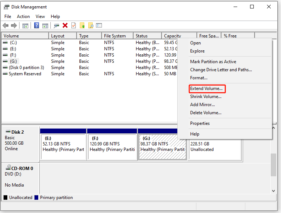This screenshot has height=213, width=281.
Task: Toggle Show/Hide Action Pane icon
Action: coord(45,26)
